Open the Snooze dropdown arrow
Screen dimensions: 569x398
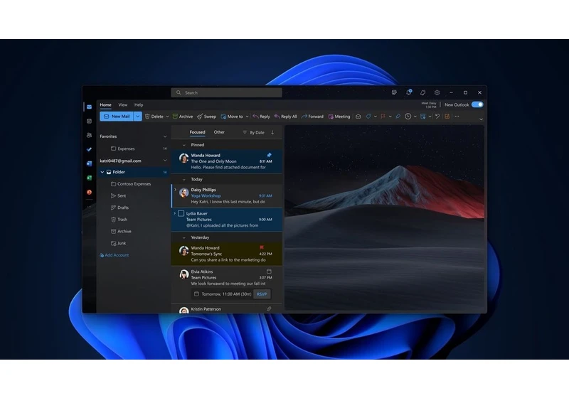(415, 117)
